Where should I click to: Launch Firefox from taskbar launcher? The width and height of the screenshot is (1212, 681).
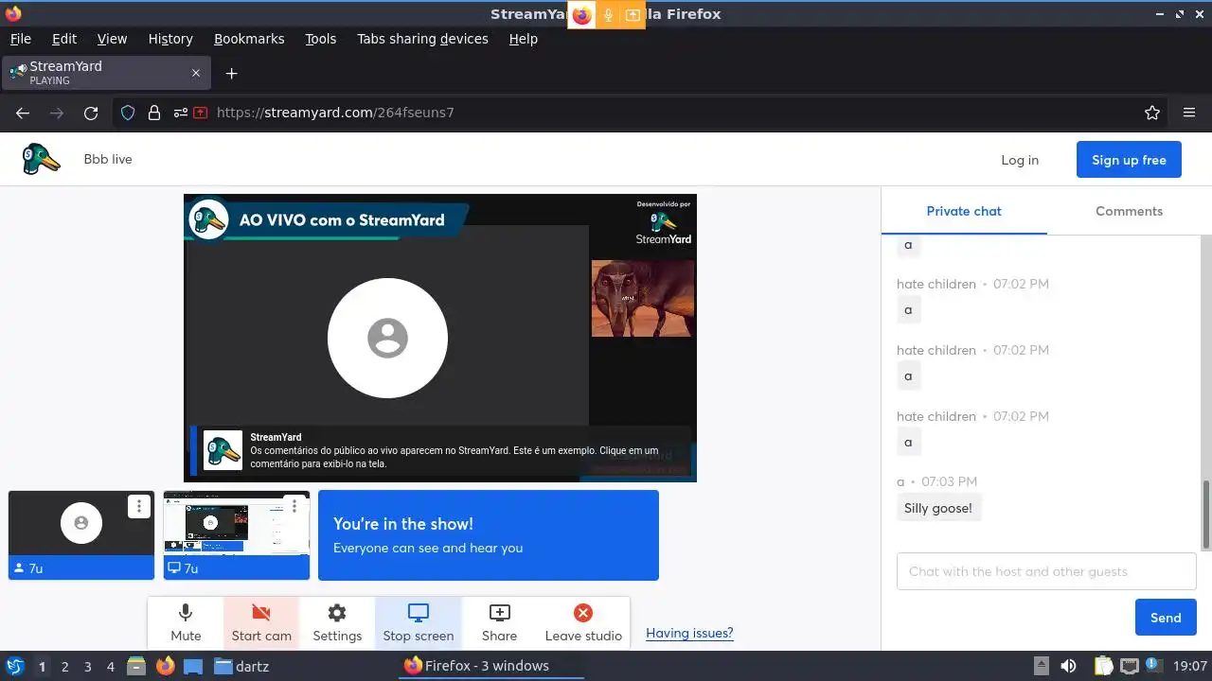[165, 666]
